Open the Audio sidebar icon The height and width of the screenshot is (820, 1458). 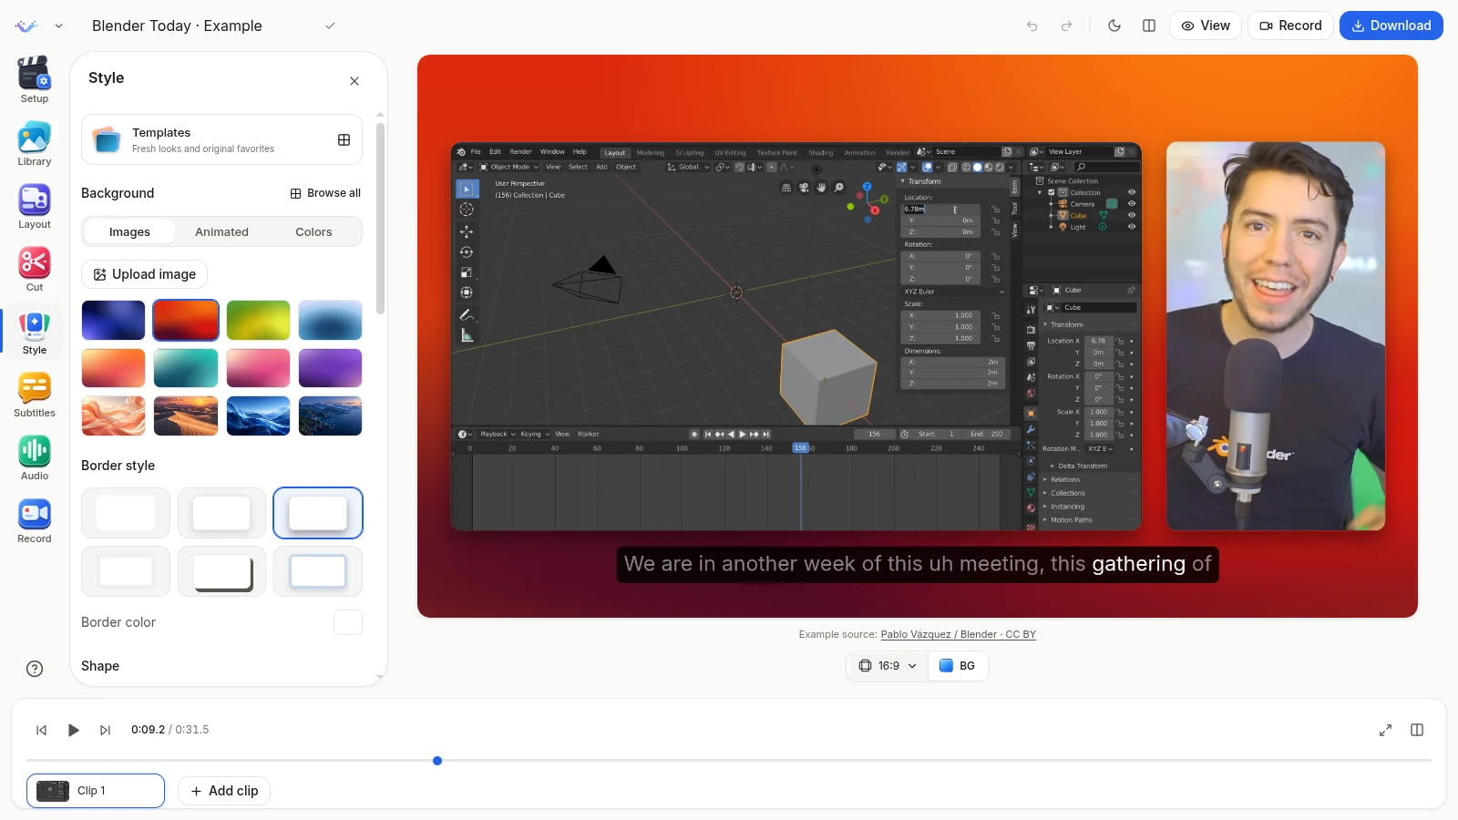35,457
